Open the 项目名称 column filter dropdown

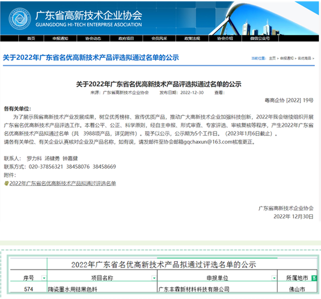coord(154,278)
